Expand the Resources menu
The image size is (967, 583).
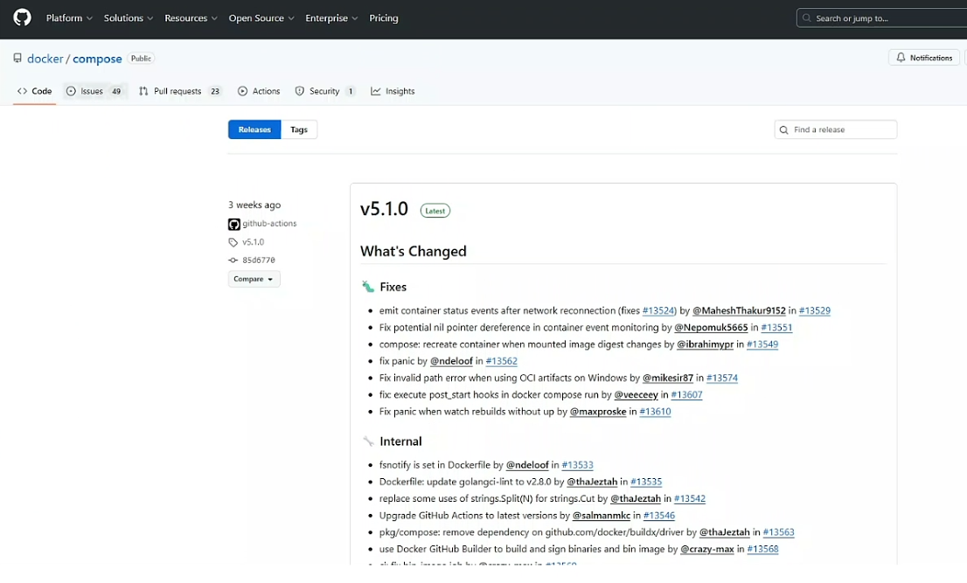[191, 17]
